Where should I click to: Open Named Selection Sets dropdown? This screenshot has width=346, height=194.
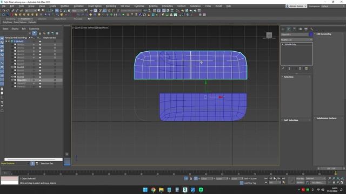pyautogui.click(x=131, y=10)
